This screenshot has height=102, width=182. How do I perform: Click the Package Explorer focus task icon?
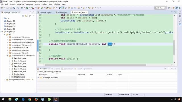[x=30, y=16]
